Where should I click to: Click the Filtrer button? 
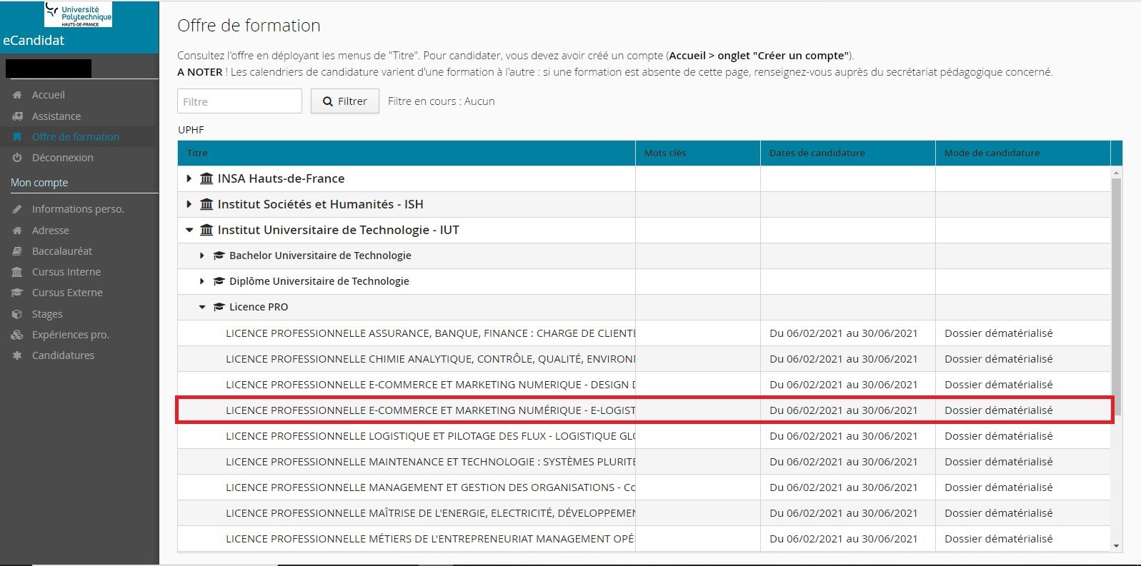345,101
